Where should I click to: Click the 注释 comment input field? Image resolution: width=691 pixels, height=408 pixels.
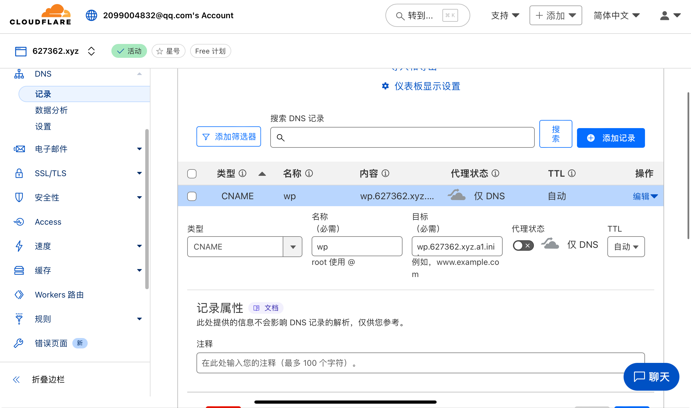pyautogui.click(x=420, y=363)
